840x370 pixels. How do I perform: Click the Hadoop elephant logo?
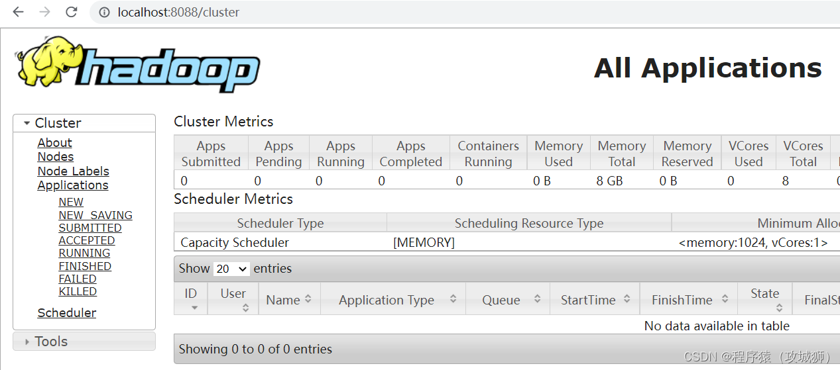(137, 64)
